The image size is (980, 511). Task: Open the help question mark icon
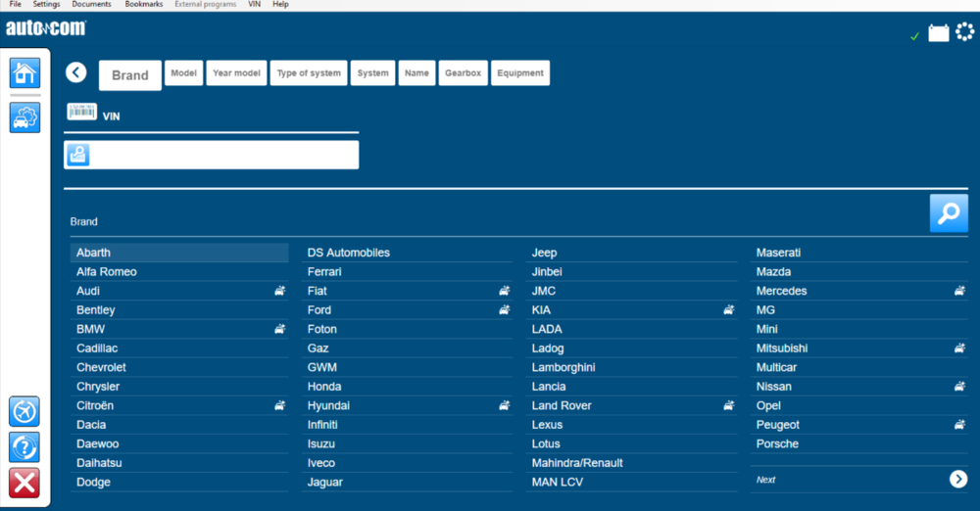[24, 447]
